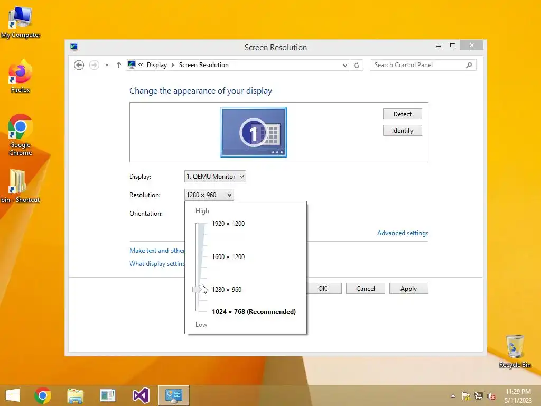The width and height of the screenshot is (541, 406).
Task: Launch Firefox from desktop shortcut
Action: (x=21, y=77)
